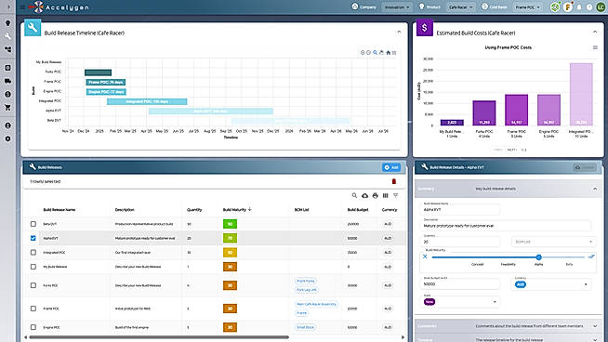Click the Accelygen logo
Screen dimensions: 608x342
pos(59,7)
